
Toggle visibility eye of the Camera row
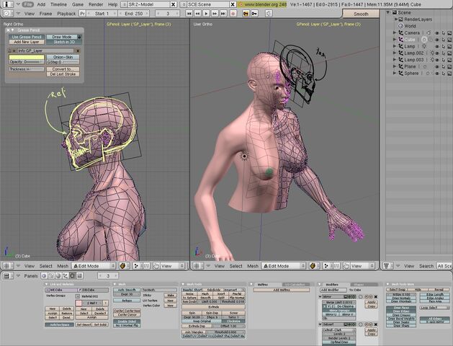tap(437, 33)
